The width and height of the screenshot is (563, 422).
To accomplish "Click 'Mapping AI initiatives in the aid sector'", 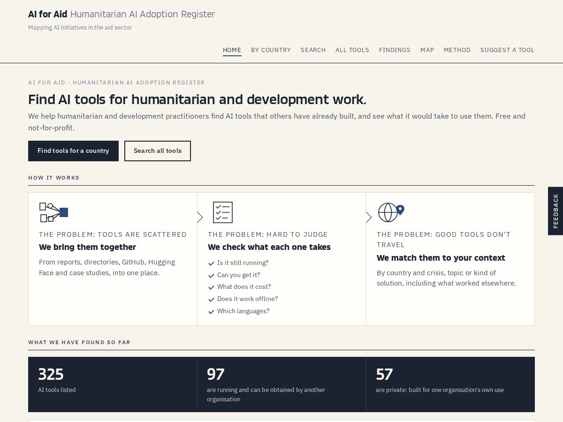I will 80,28.
